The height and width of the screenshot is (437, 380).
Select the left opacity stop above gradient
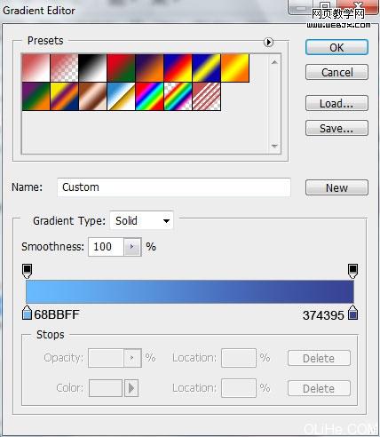click(27, 271)
